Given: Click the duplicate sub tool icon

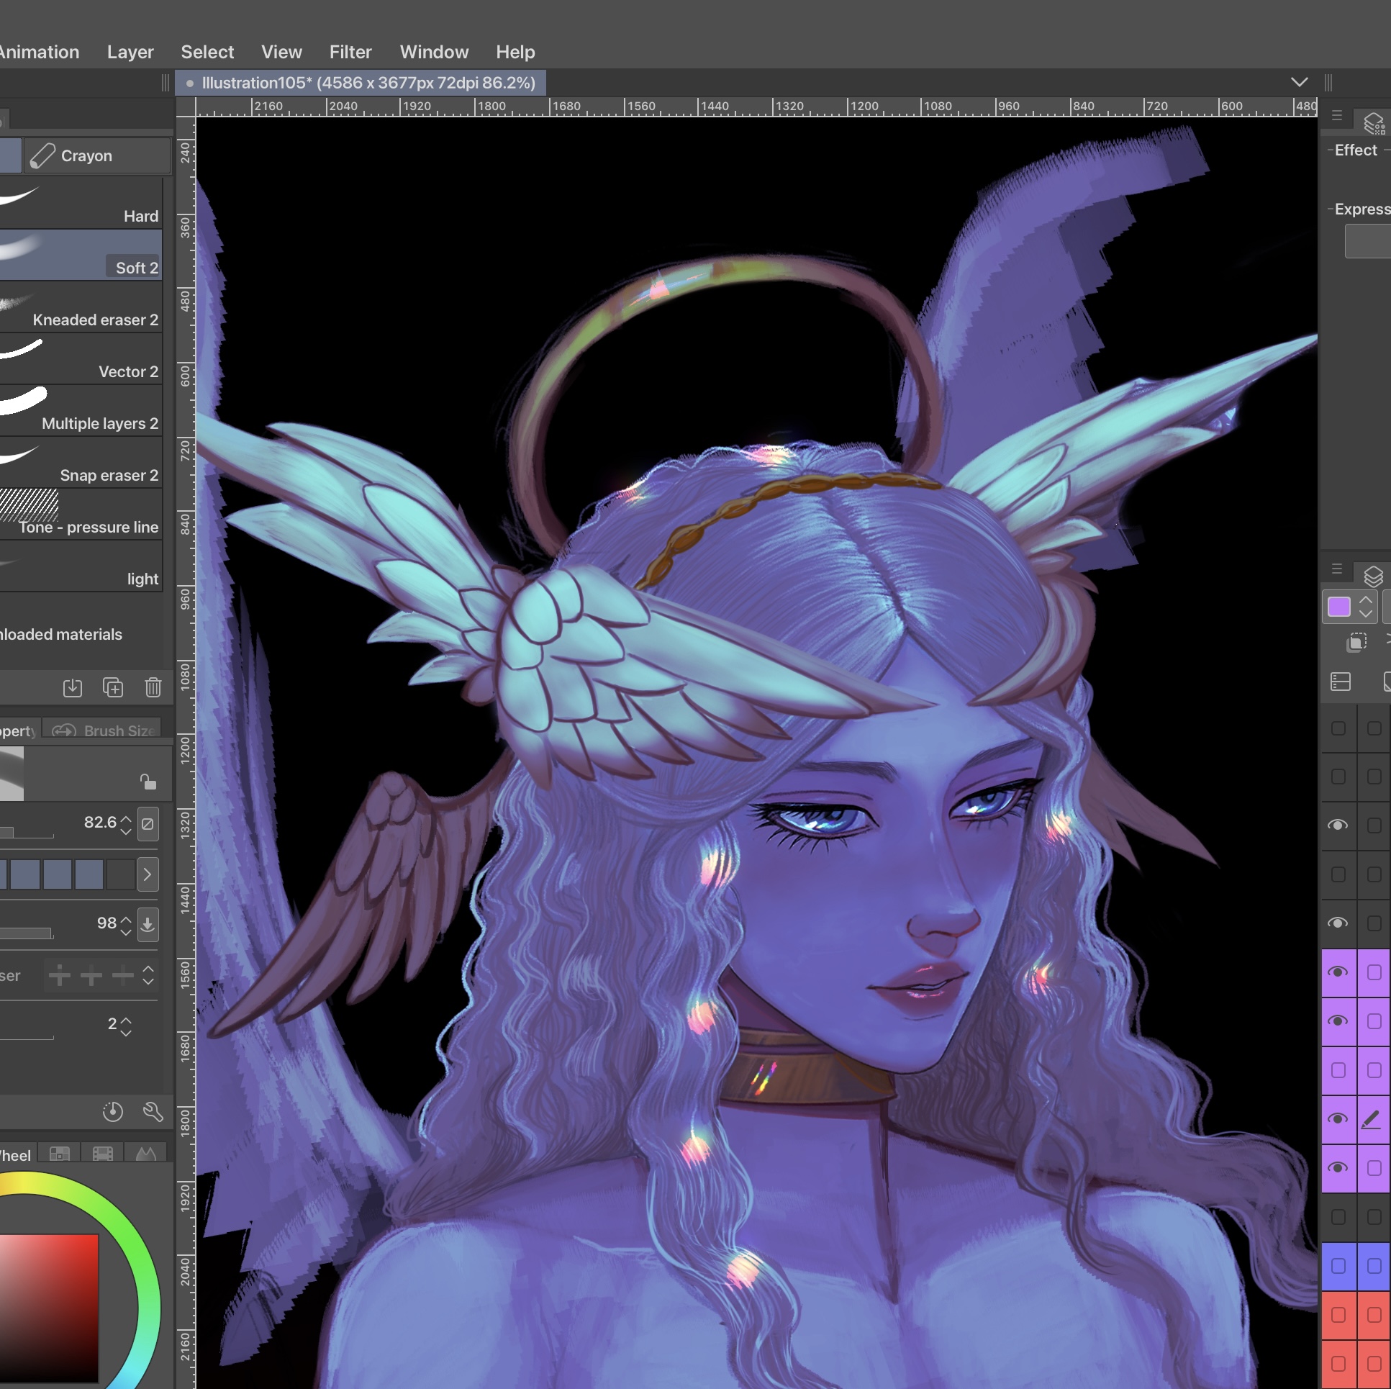Looking at the screenshot, I should 113,687.
